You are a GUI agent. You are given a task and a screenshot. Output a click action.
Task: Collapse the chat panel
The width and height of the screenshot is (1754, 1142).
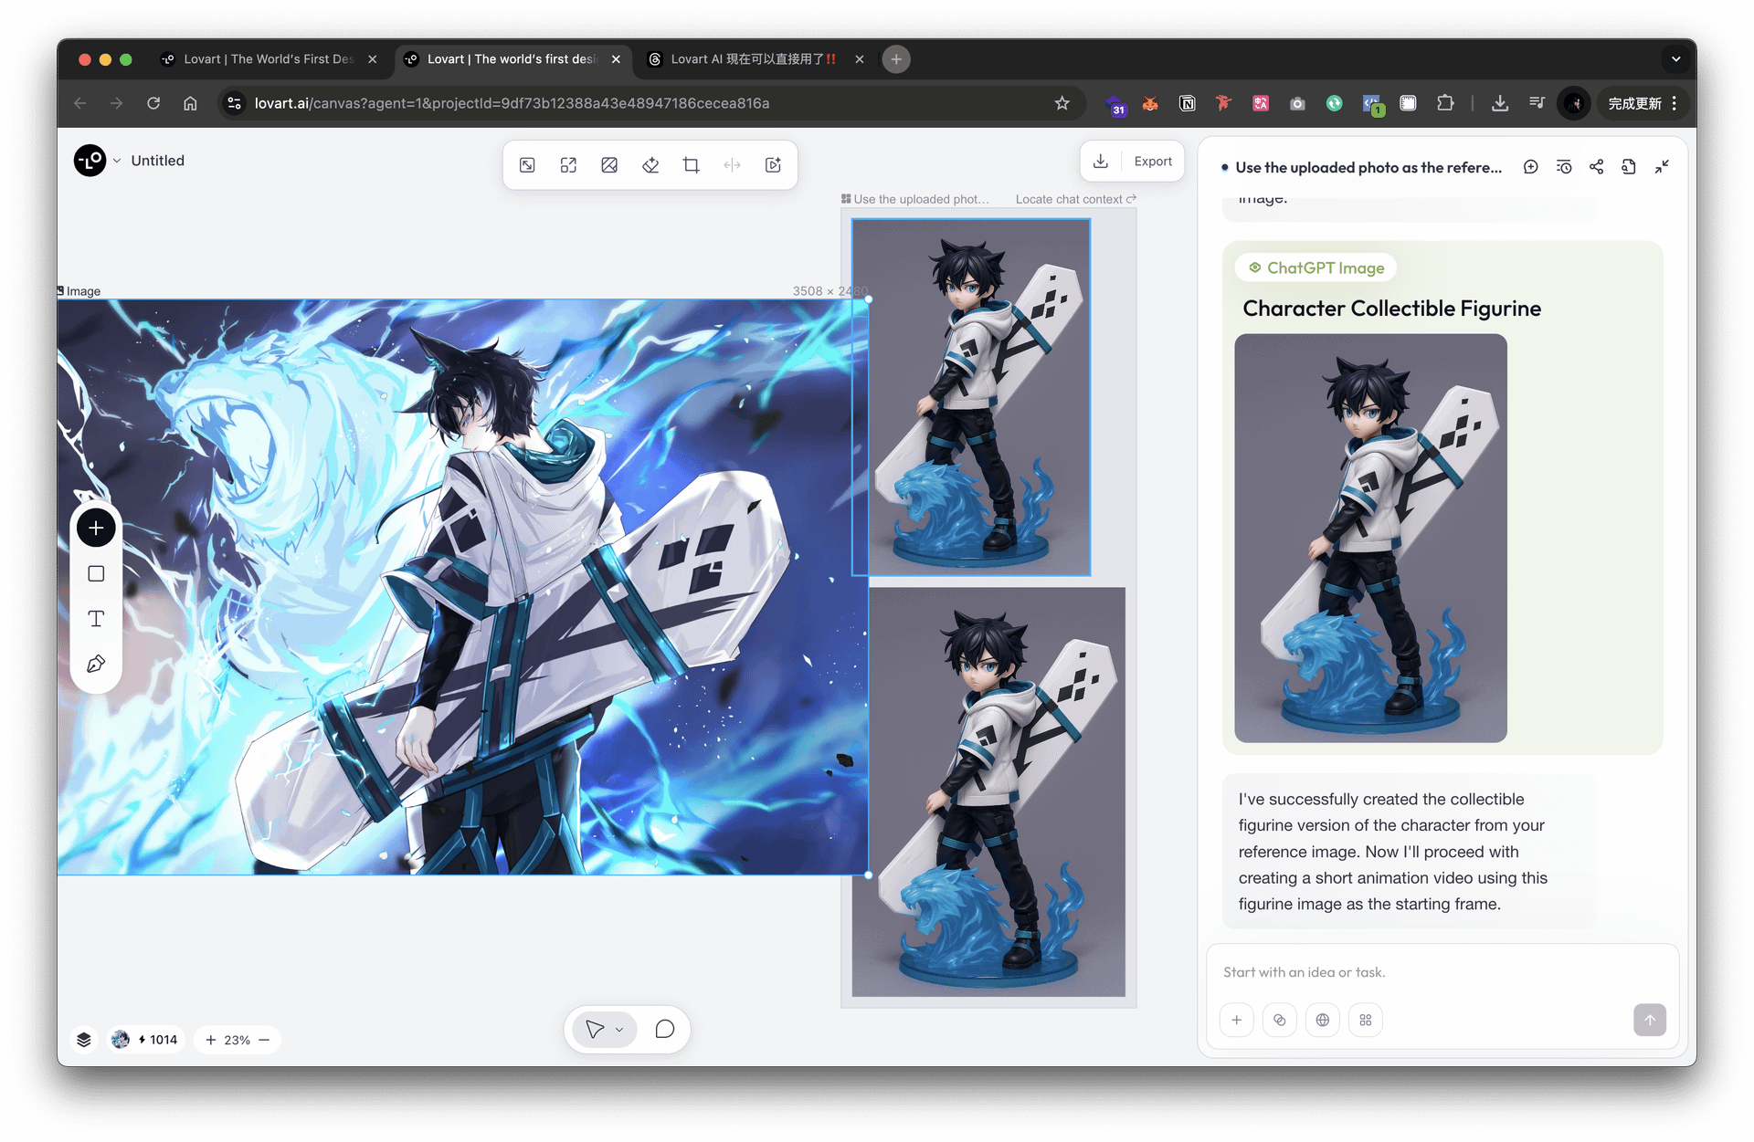tap(1662, 167)
